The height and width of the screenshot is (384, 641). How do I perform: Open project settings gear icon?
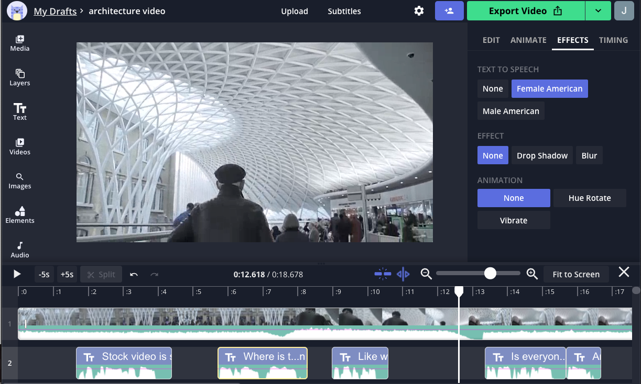[419, 11]
